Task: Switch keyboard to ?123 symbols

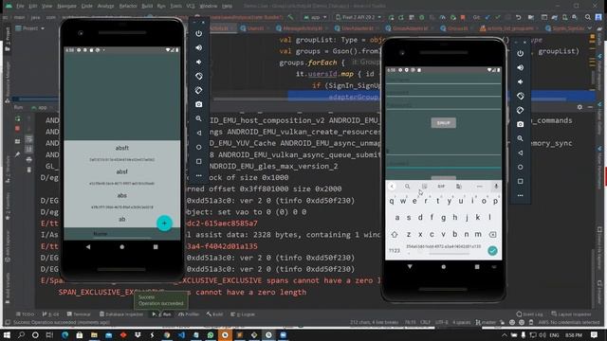Action: click(x=395, y=251)
